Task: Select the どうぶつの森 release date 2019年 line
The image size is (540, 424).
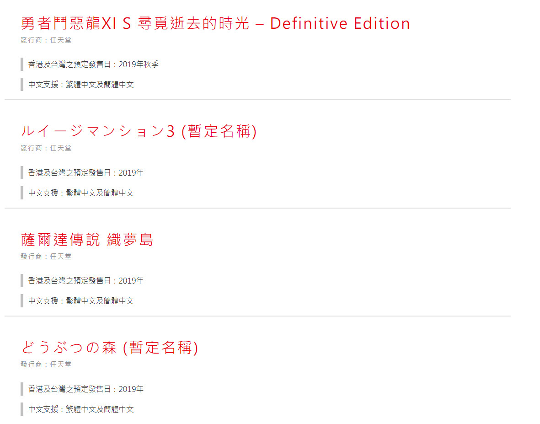Action: click(x=86, y=389)
